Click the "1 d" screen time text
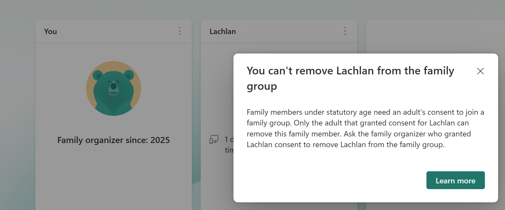 pyautogui.click(x=229, y=139)
